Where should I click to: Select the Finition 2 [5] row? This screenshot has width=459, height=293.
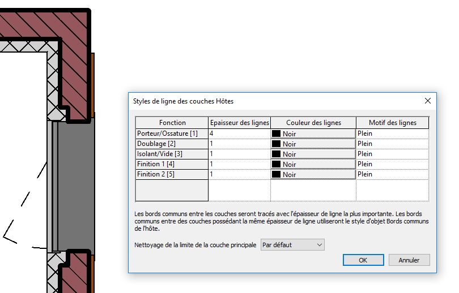172,174
